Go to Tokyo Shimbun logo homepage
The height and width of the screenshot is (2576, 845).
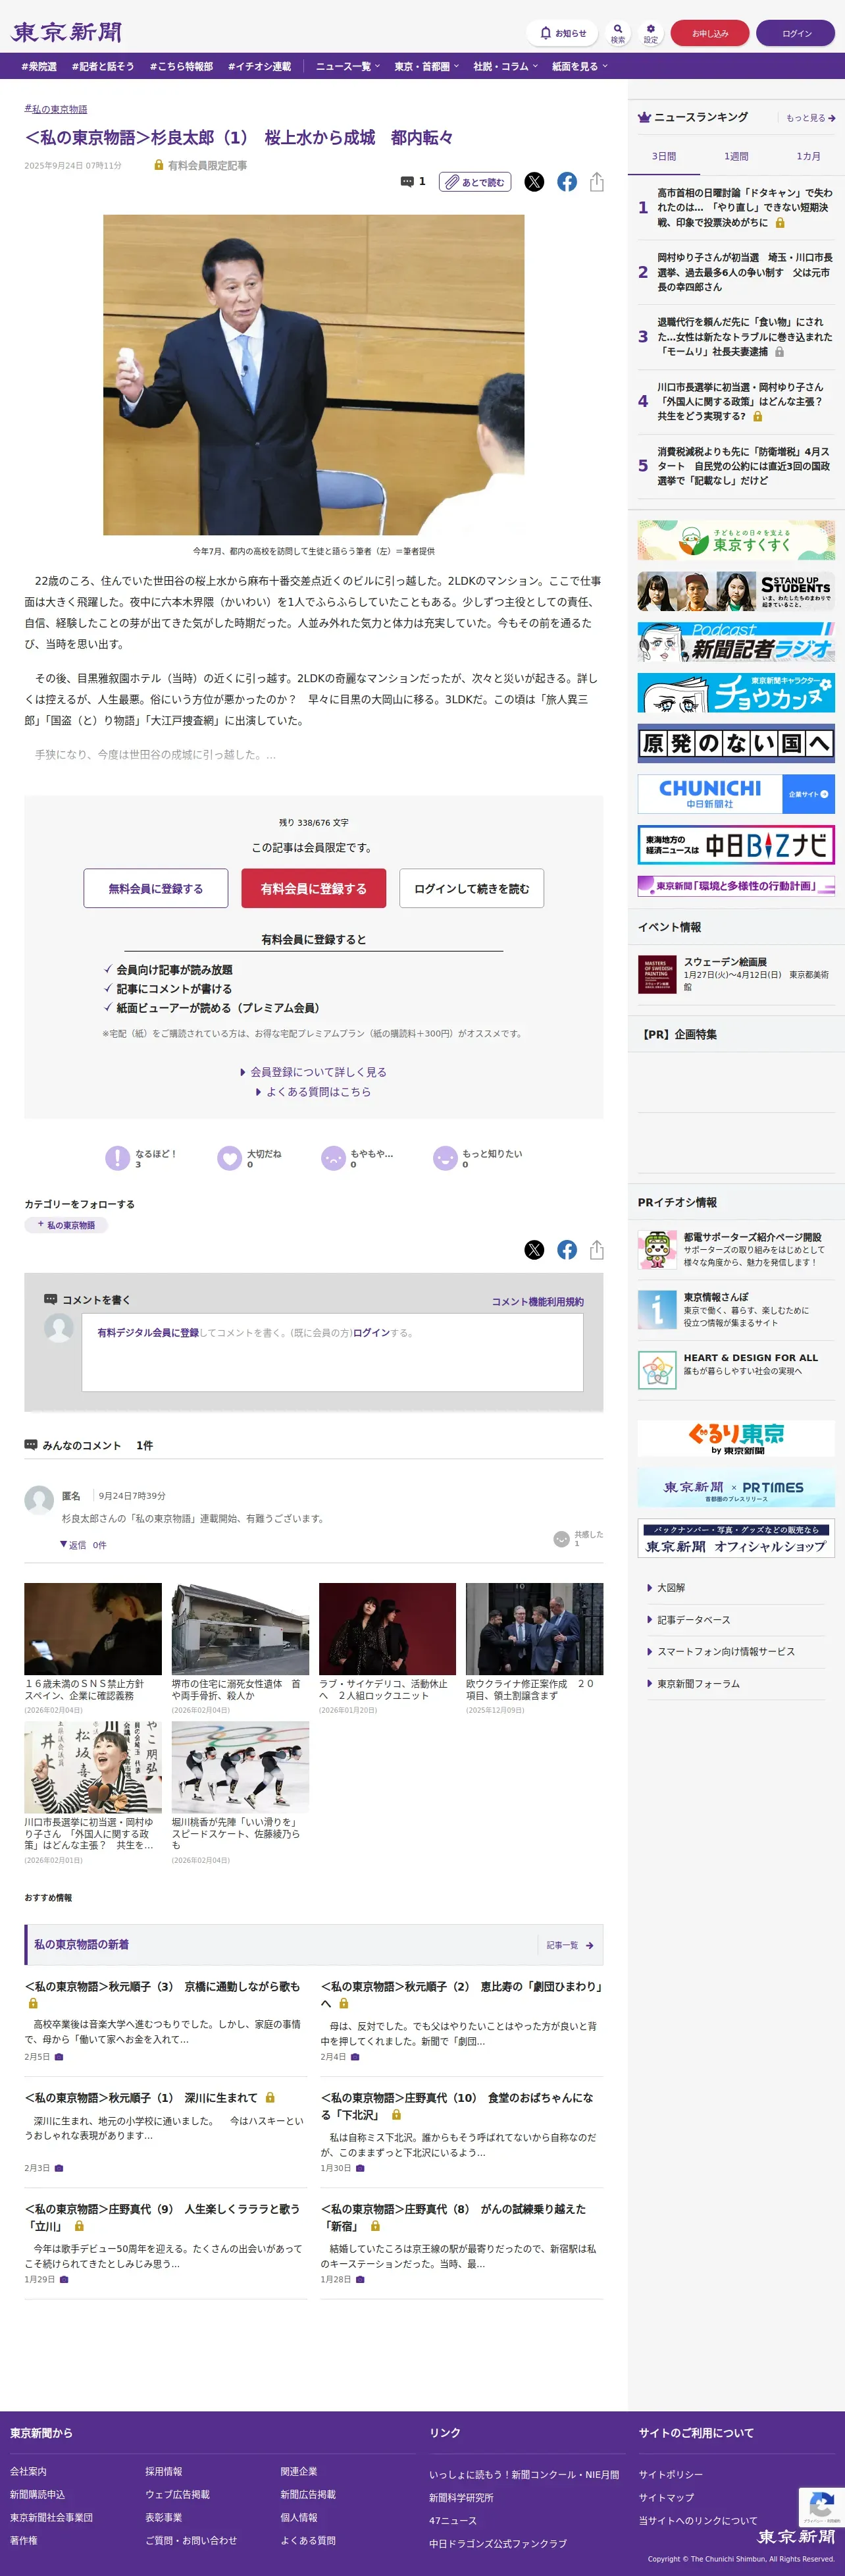[x=66, y=32]
